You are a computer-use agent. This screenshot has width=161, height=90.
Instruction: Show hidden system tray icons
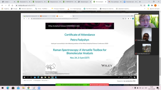(x=133, y=88)
